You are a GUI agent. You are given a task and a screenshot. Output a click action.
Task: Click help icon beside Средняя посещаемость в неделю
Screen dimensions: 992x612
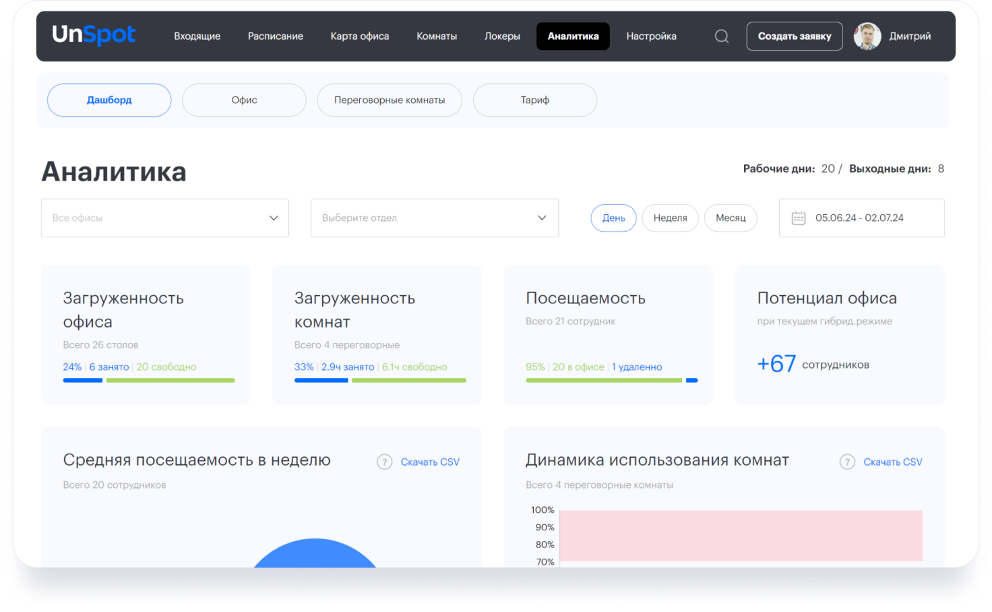(x=384, y=462)
